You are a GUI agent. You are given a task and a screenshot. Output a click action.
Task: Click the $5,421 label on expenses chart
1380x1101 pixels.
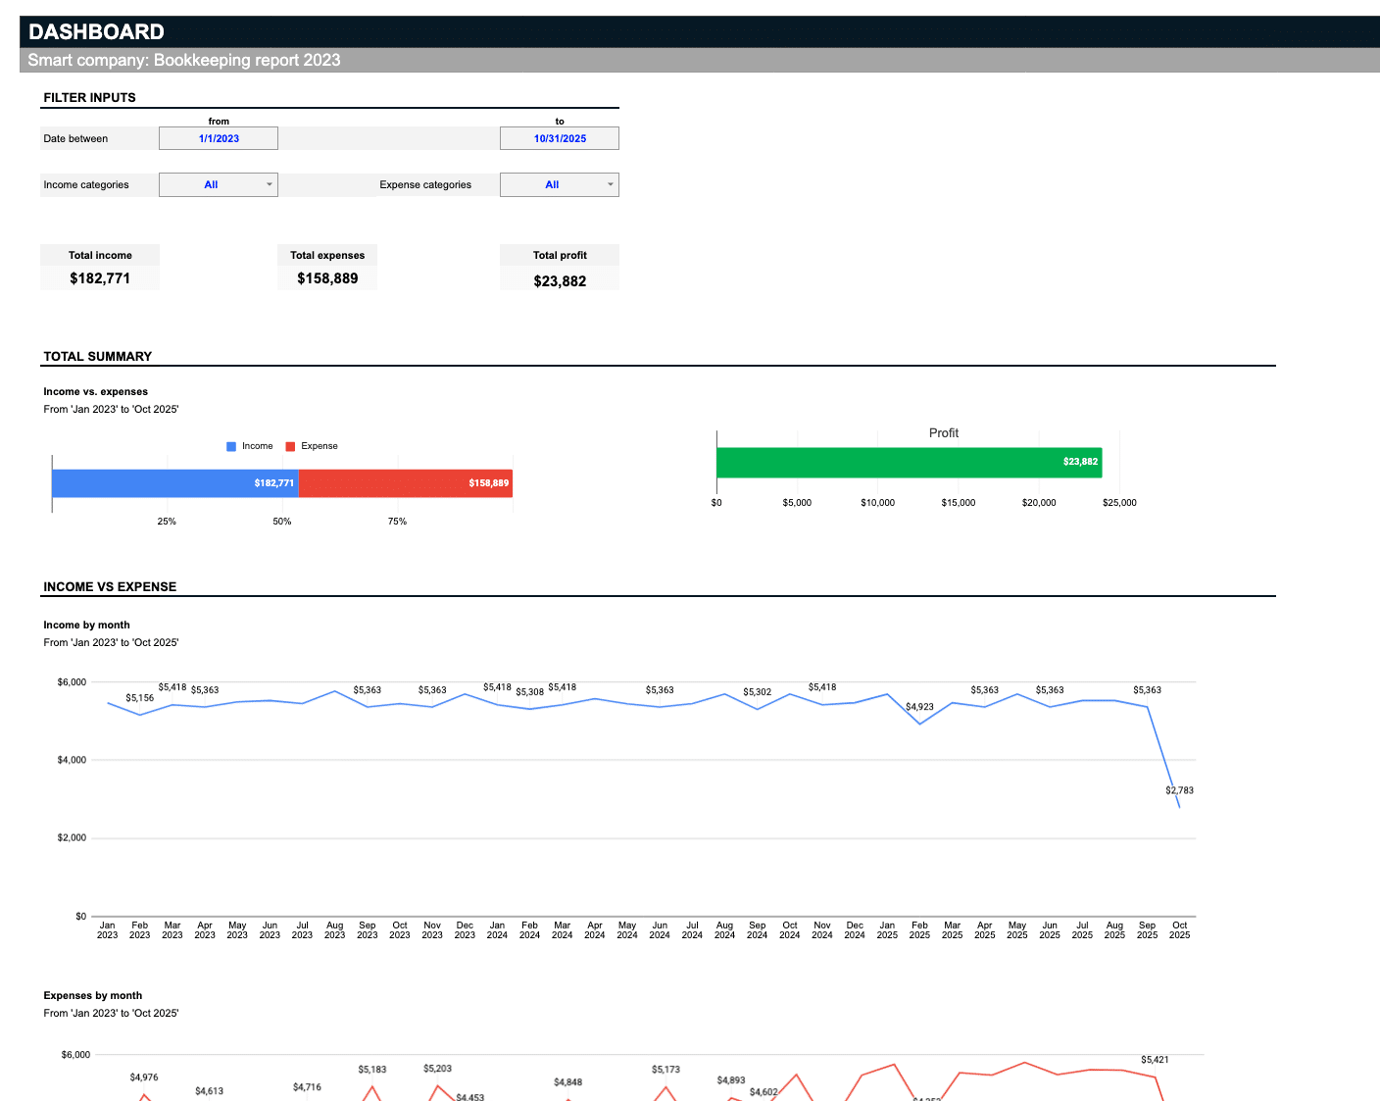(x=1155, y=1060)
